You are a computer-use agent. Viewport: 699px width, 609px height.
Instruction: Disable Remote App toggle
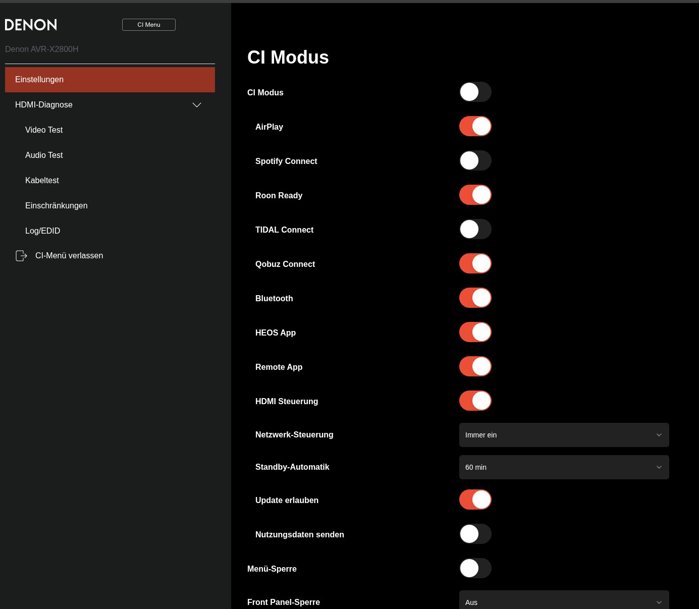point(475,366)
